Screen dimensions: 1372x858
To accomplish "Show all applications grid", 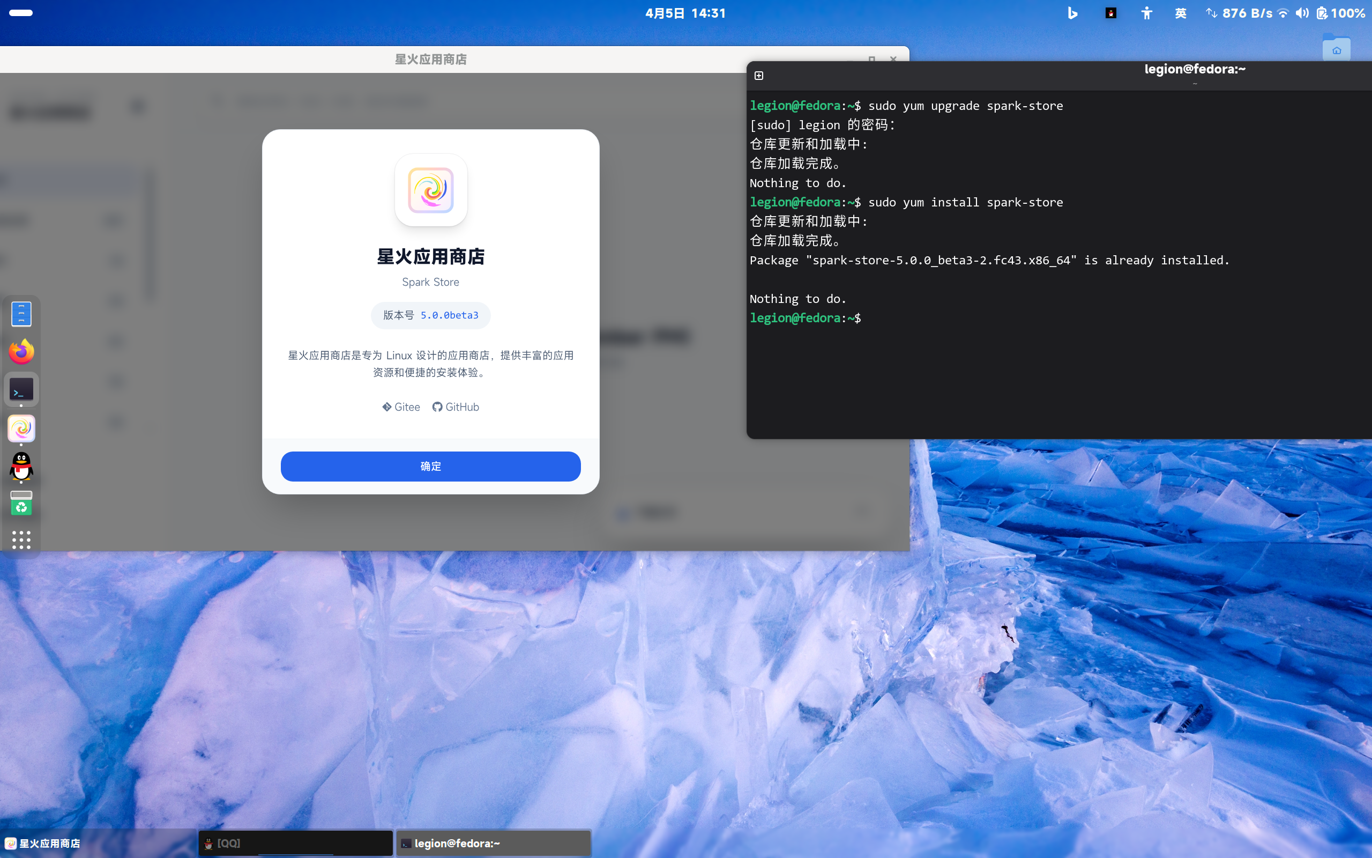I will [x=21, y=539].
